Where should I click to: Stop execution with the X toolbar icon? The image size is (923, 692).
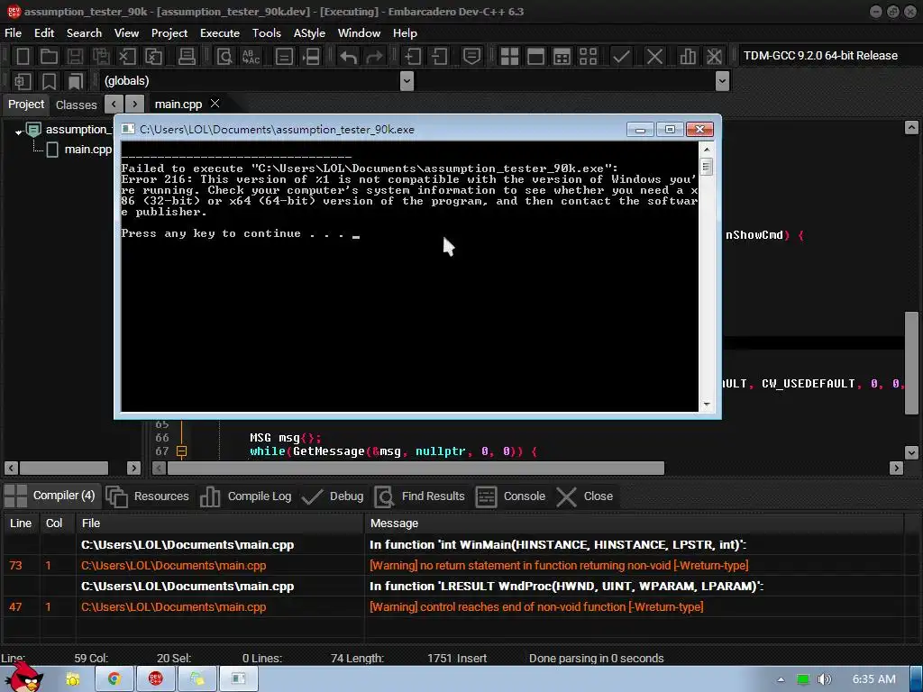click(x=654, y=57)
